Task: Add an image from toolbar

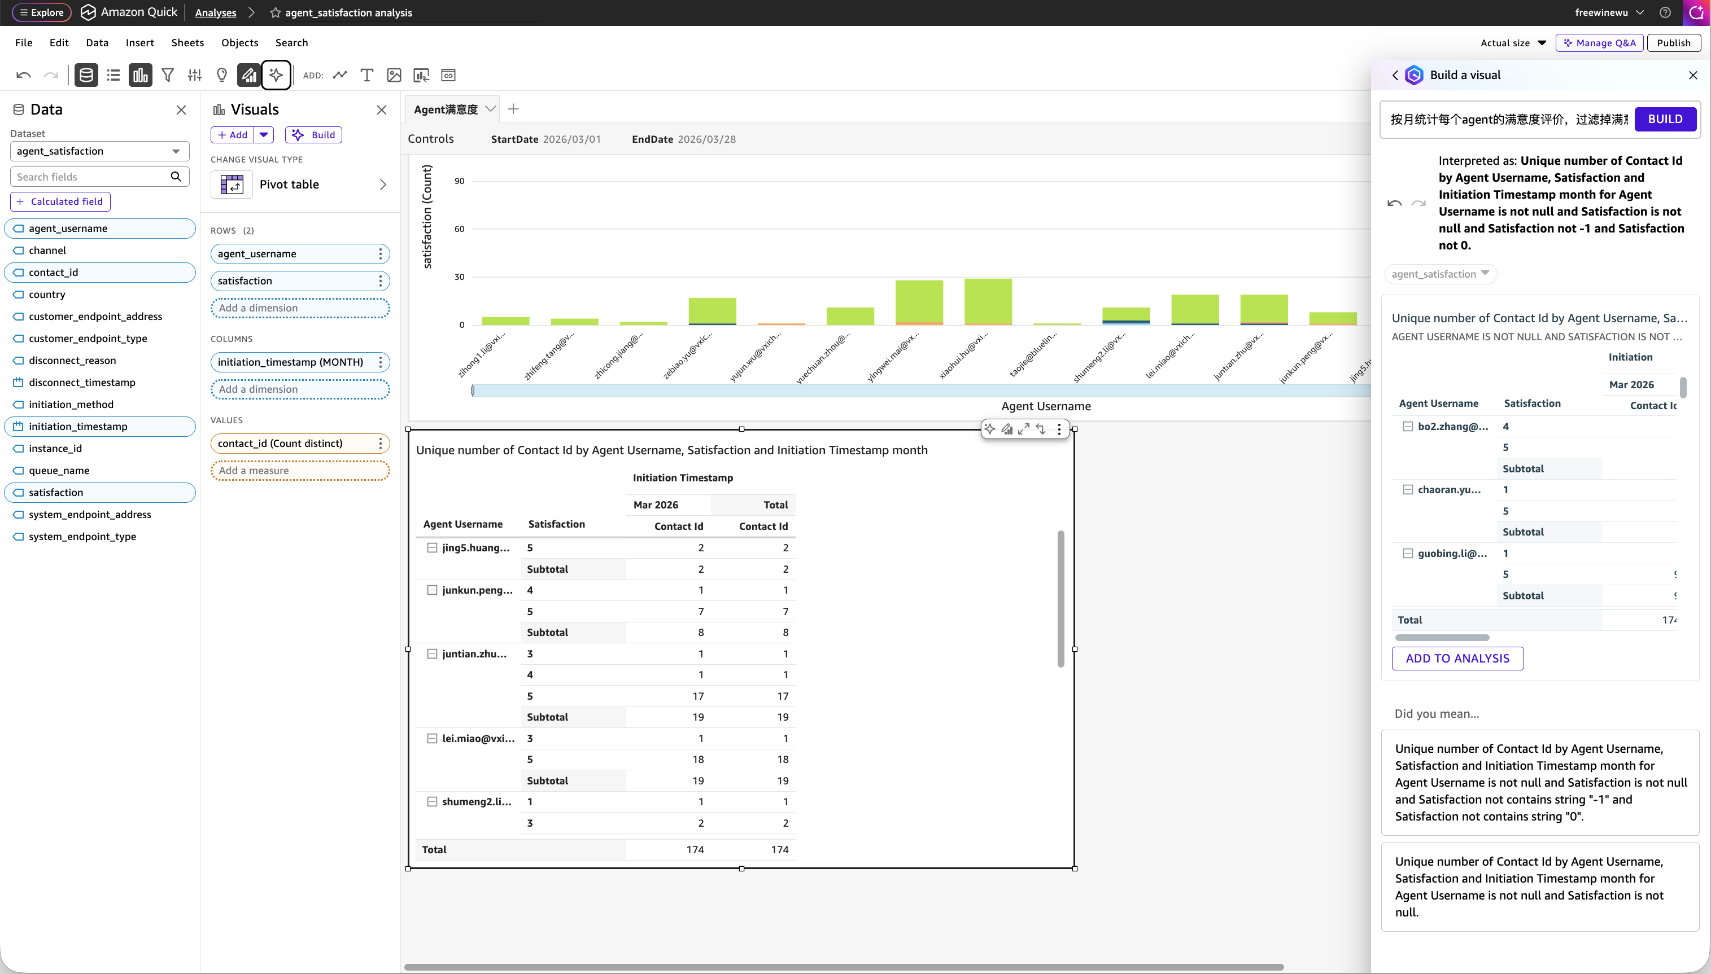Action: coord(394,75)
